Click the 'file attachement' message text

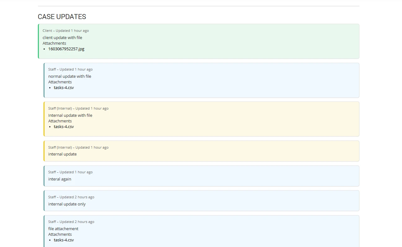pos(63,229)
